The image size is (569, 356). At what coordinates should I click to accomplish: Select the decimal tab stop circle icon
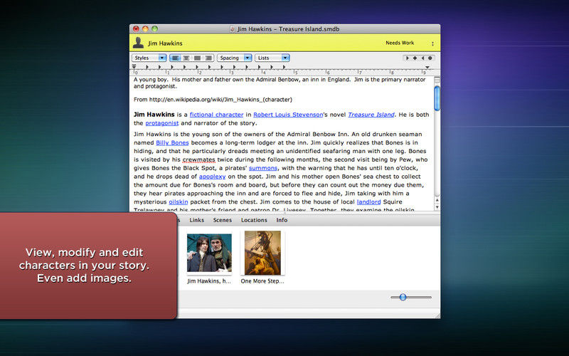click(430, 58)
